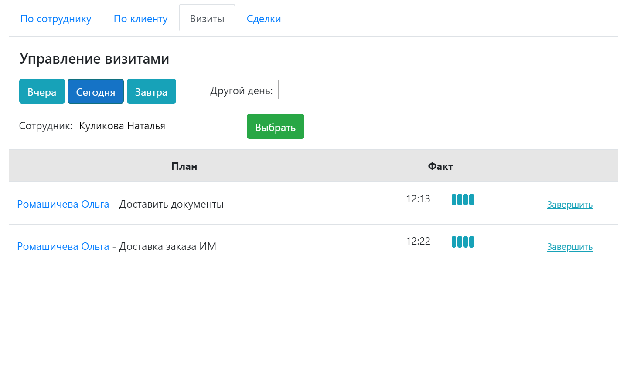Go to the Сделки tab
627x373 pixels.
264,19
